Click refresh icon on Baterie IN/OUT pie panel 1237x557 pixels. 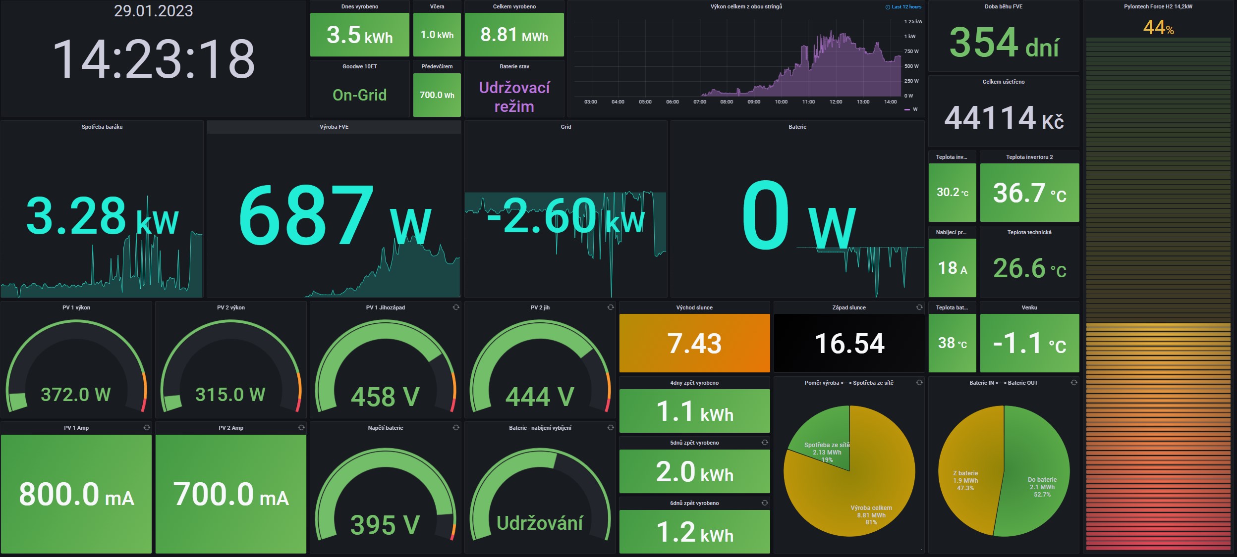(1074, 383)
